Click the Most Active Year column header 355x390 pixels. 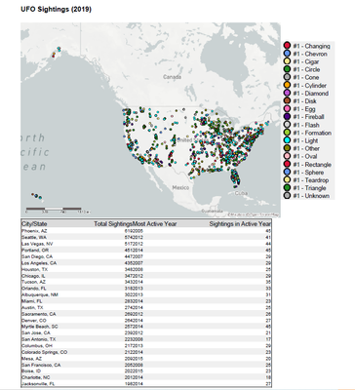click(155, 223)
